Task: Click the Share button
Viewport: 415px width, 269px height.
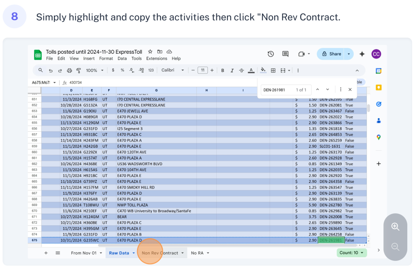Action: pos(332,54)
